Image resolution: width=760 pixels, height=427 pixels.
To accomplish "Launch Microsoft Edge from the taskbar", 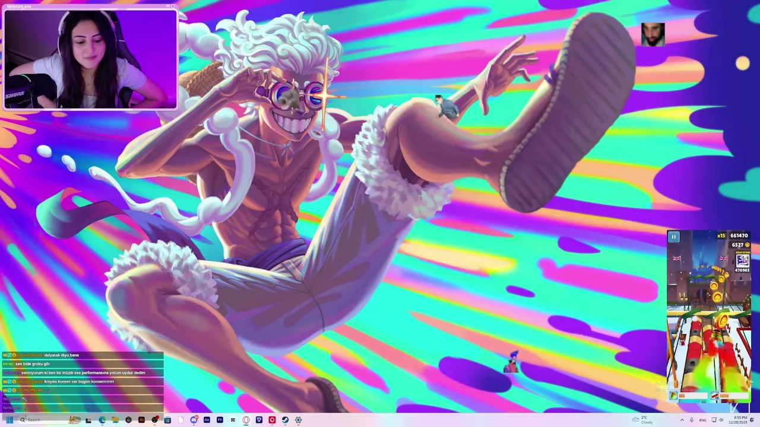I will click(x=102, y=420).
